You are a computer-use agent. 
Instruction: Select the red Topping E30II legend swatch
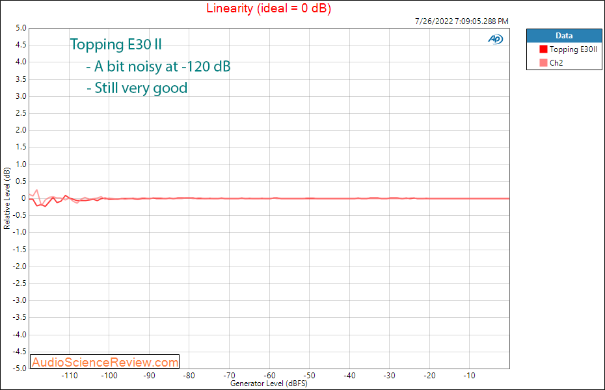point(543,49)
